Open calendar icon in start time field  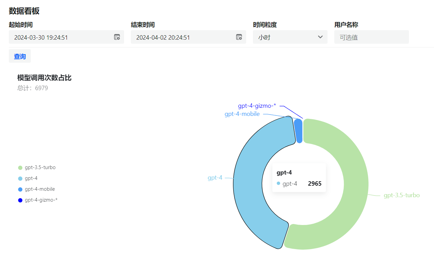(117, 37)
